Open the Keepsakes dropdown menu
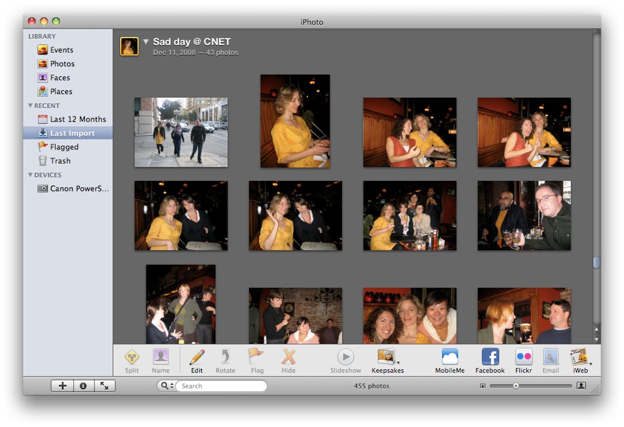The image size is (624, 427). tap(387, 357)
